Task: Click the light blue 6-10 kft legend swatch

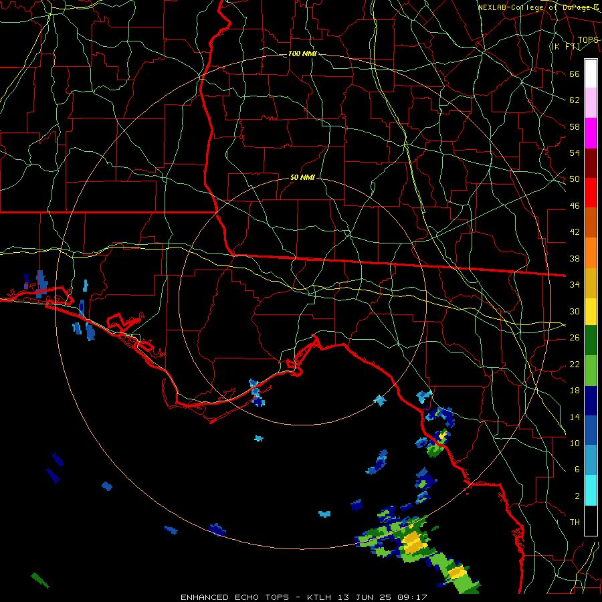Action: point(591,460)
